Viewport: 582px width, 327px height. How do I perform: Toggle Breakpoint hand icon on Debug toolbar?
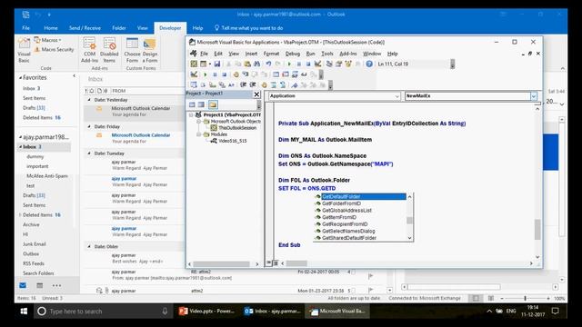point(236,74)
